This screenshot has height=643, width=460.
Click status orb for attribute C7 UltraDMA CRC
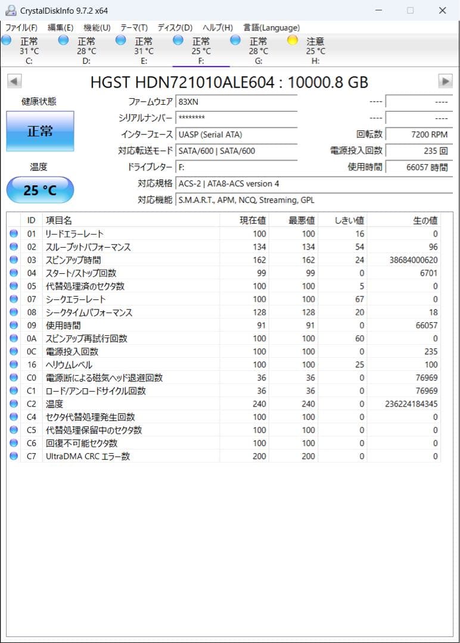pos(14,456)
